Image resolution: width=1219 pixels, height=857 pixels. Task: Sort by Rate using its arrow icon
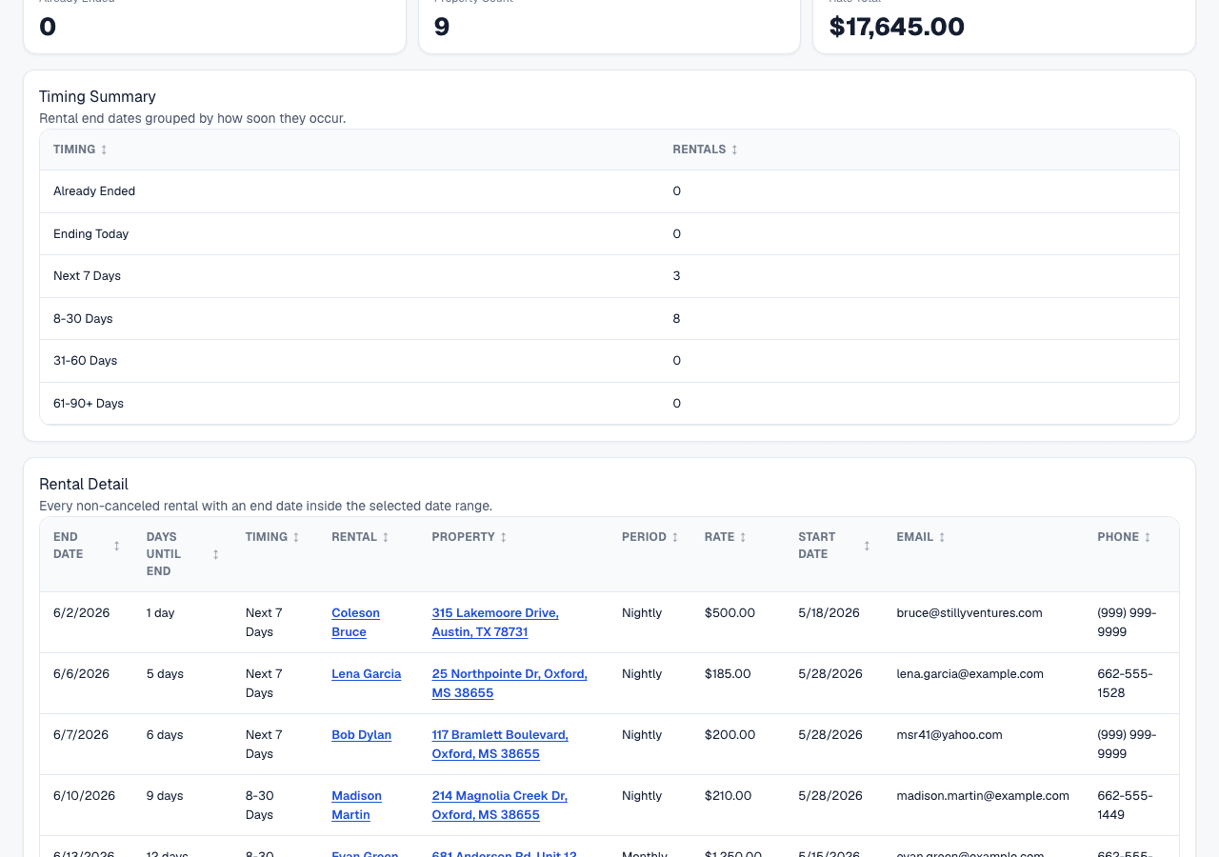[x=743, y=537]
